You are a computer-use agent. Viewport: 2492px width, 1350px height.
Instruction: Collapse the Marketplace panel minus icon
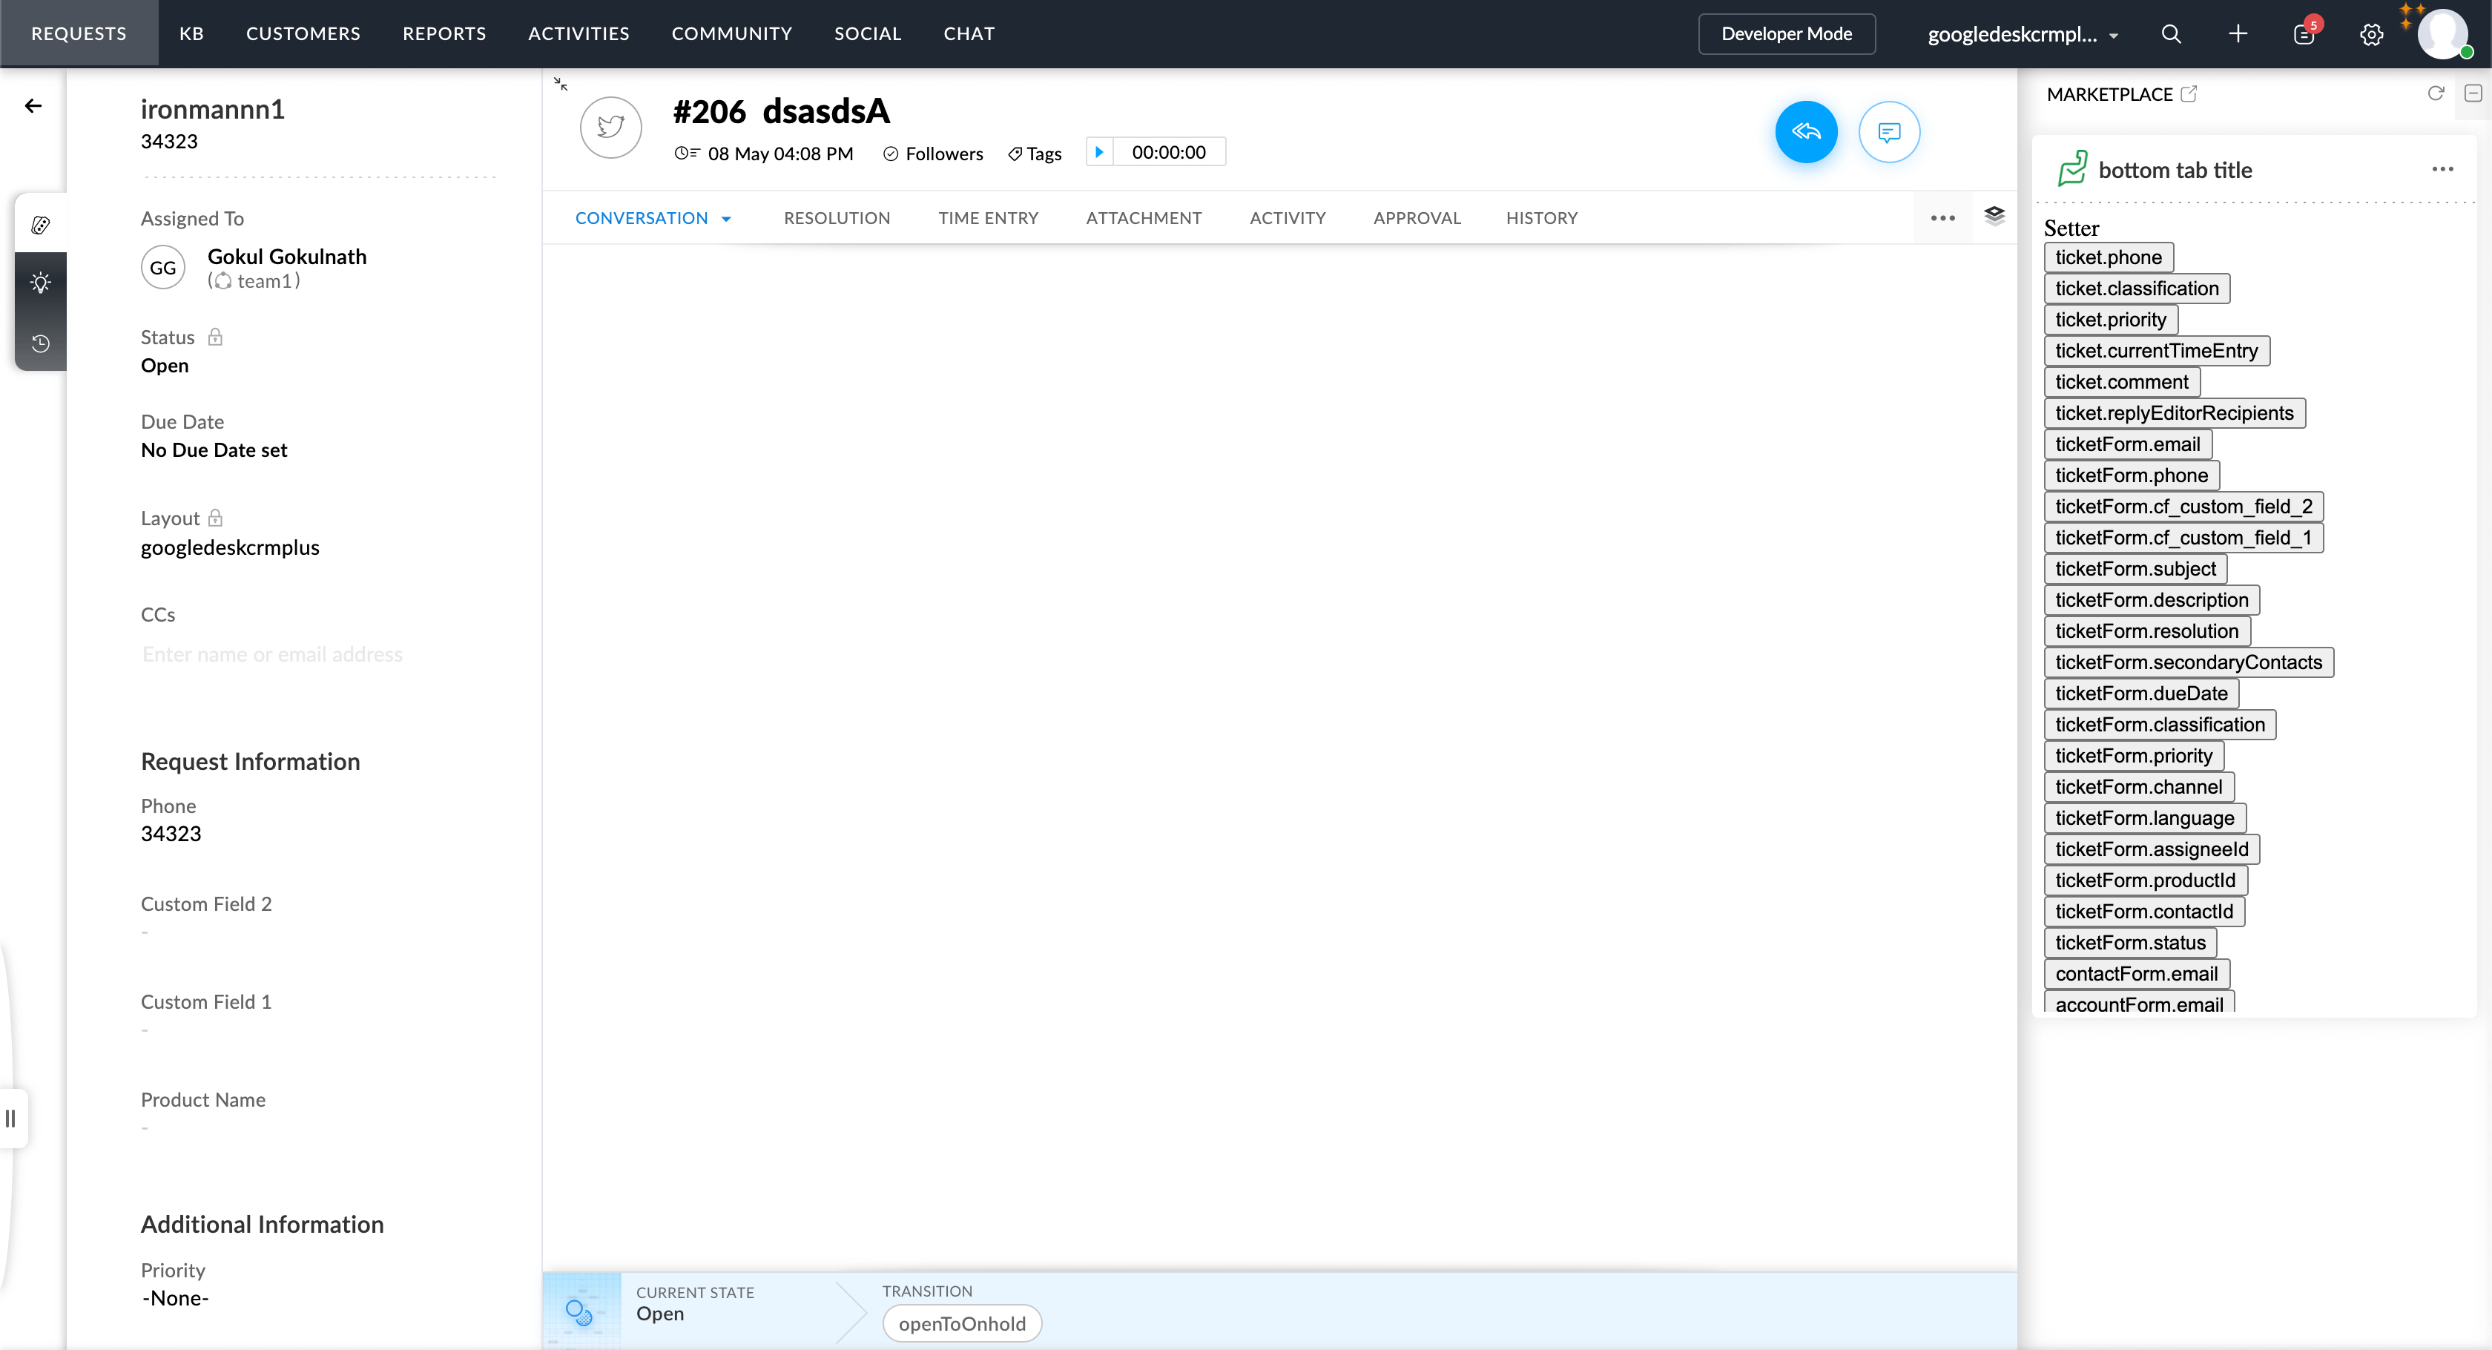pyautogui.click(x=2473, y=94)
